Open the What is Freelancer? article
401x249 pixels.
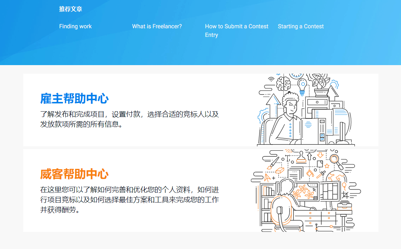(157, 26)
